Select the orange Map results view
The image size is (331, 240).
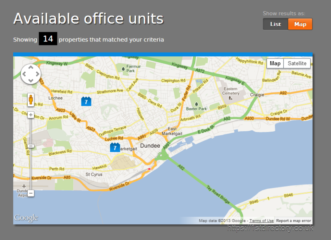pos(300,24)
